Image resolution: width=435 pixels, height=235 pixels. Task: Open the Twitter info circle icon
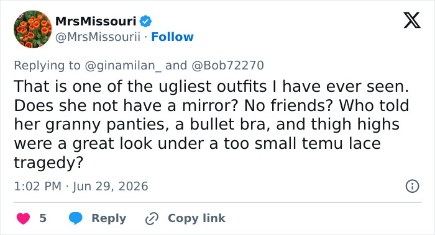(x=412, y=186)
